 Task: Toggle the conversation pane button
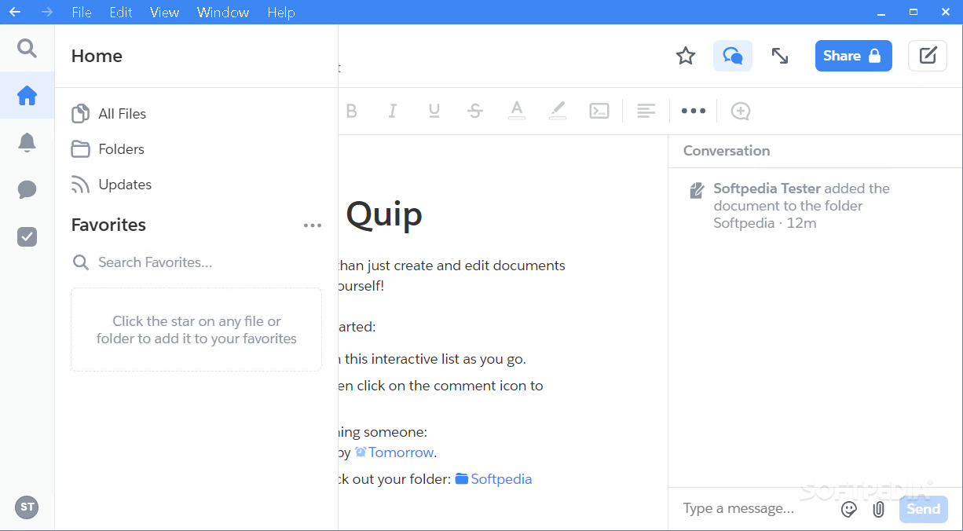(x=733, y=56)
